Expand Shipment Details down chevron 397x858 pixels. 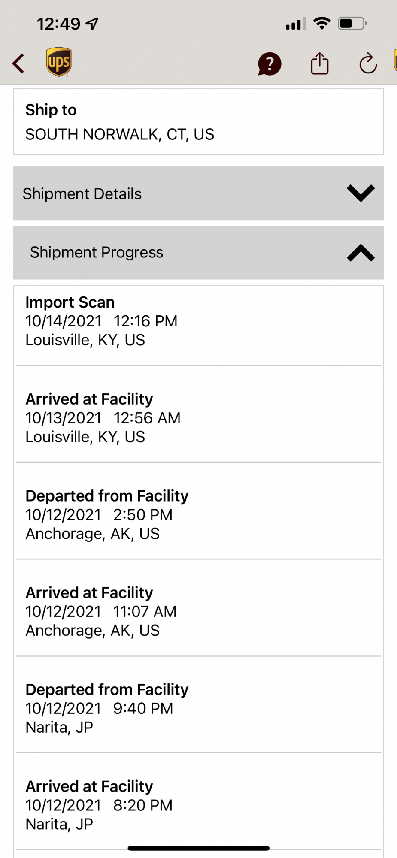[361, 193]
